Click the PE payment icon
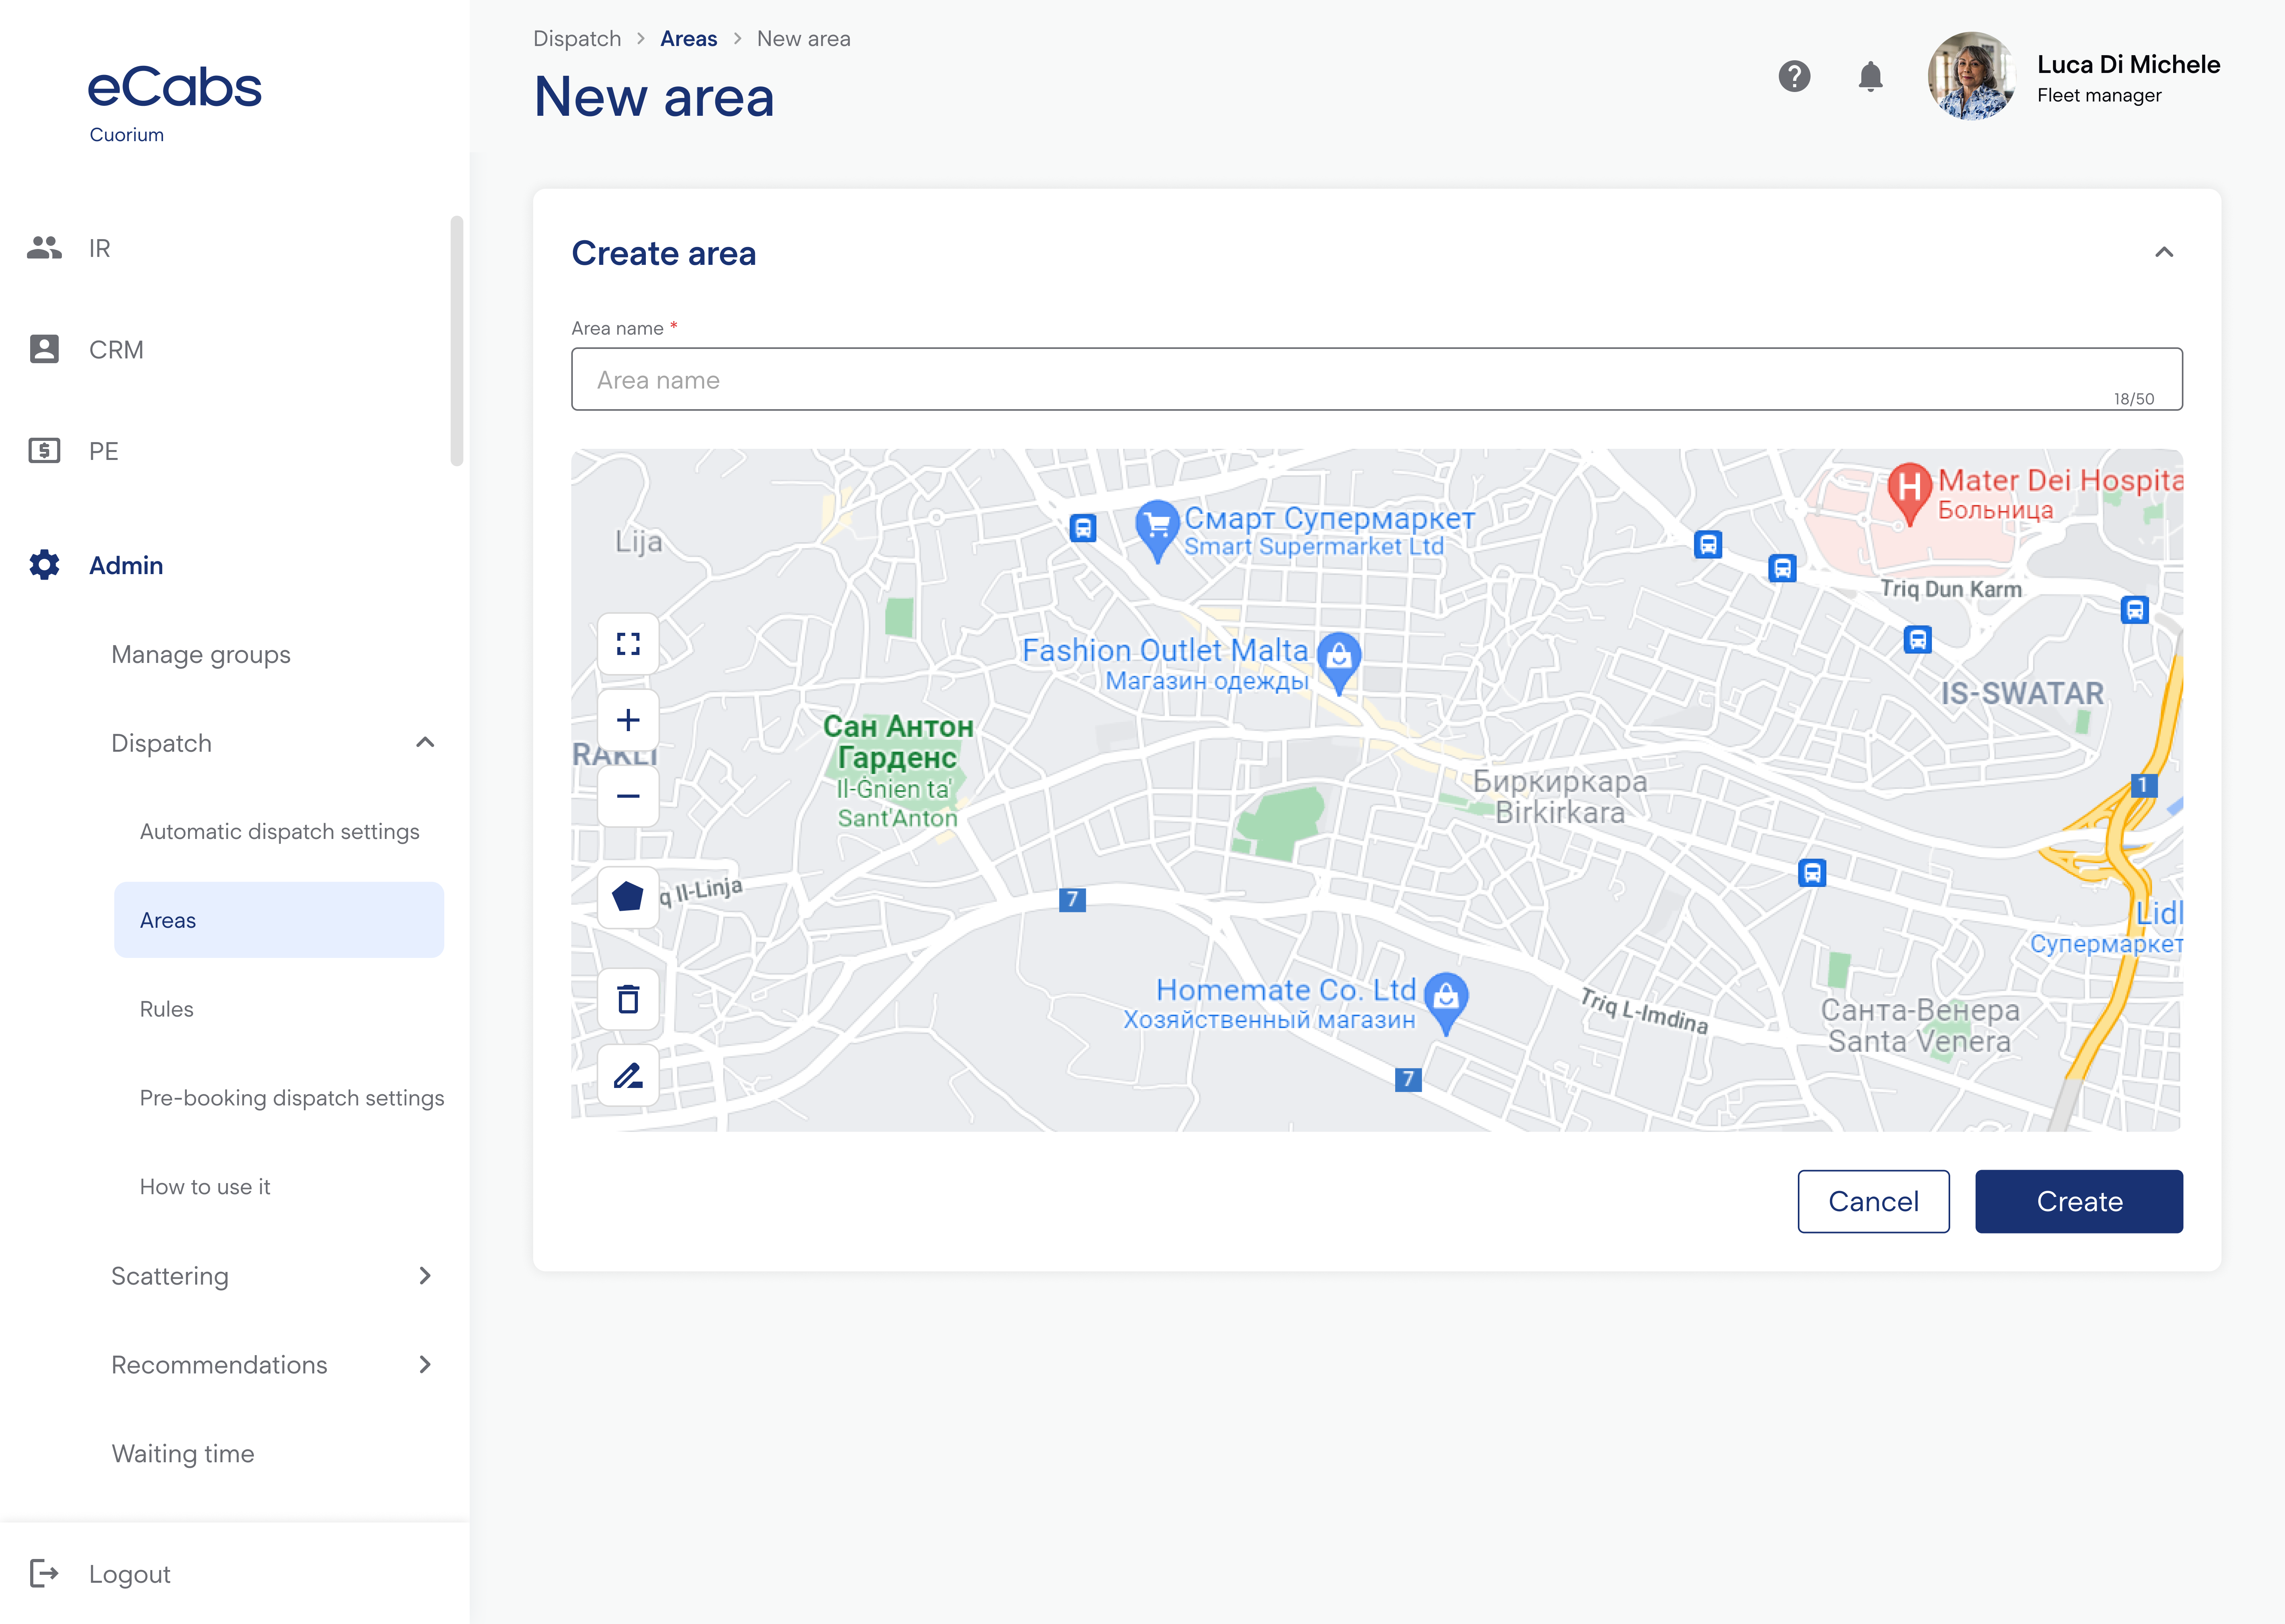 44,450
